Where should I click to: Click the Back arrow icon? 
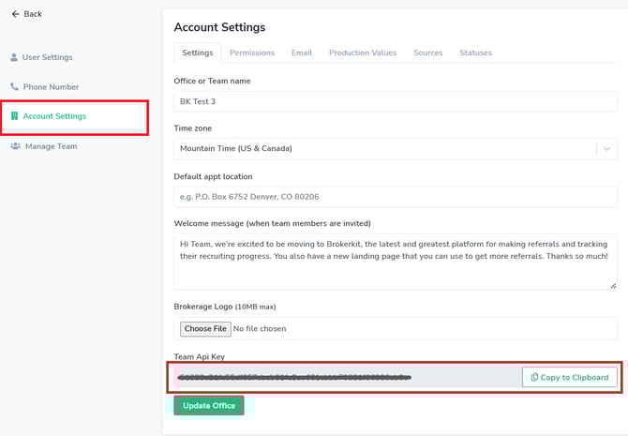tap(15, 14)
